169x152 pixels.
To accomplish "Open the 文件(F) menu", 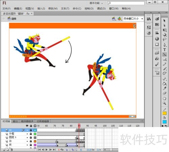I will click(6, 9).
